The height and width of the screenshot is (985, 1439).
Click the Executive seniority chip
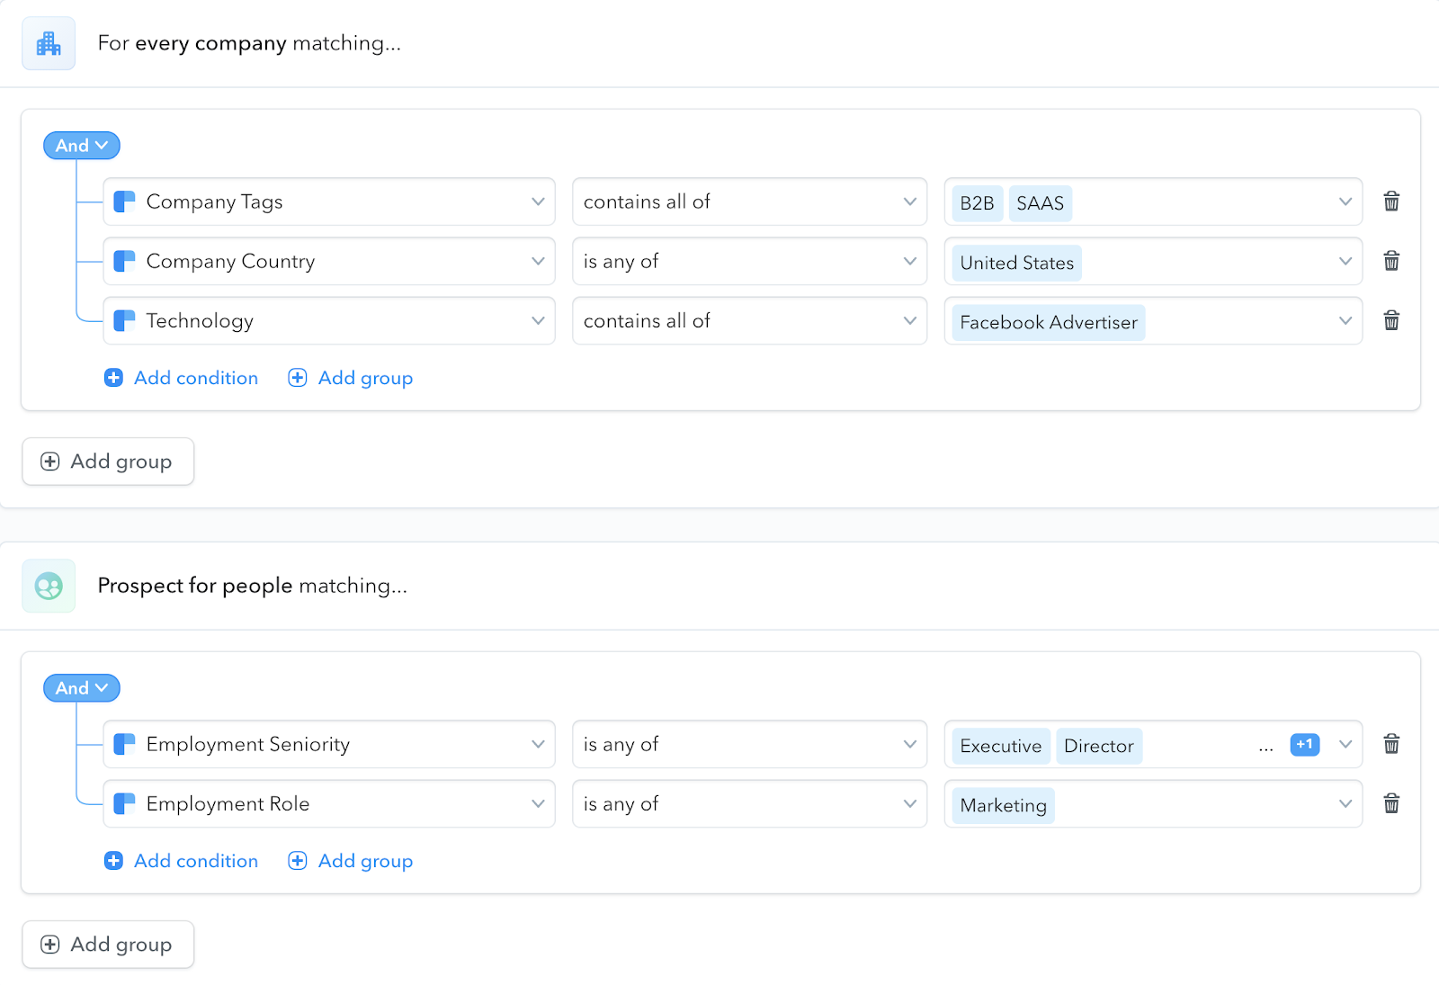[x=1001, y=746]
